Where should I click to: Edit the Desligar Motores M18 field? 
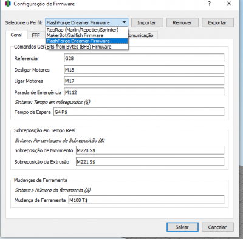[144, 70]
